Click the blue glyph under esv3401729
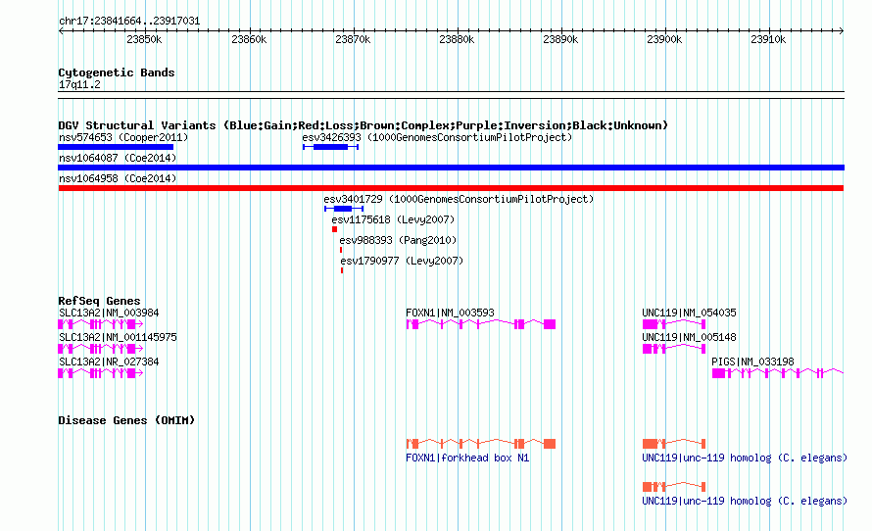 tap(344, 209)
